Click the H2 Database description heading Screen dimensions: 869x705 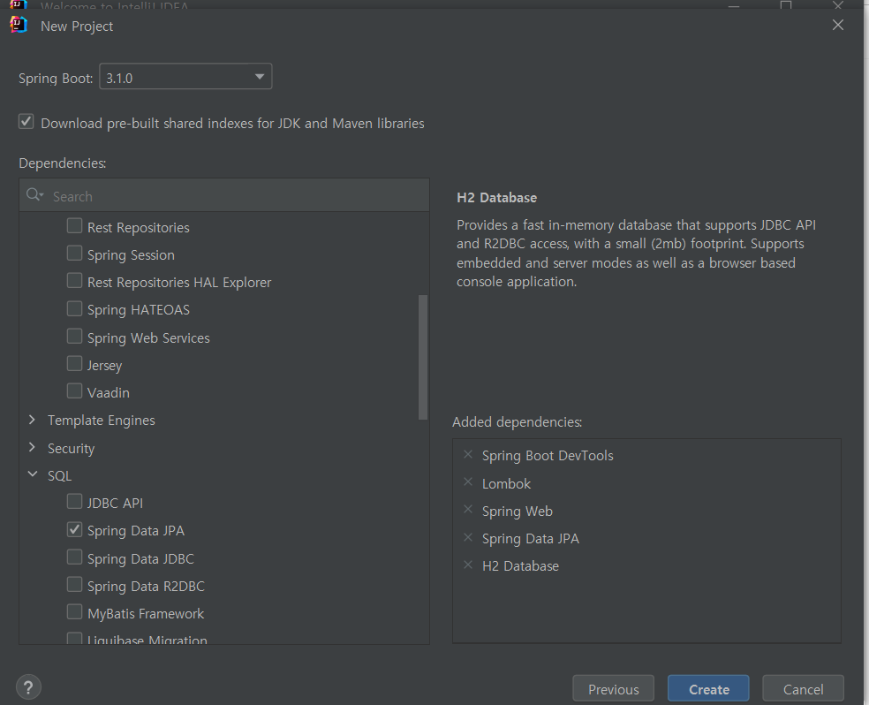point(496,198)
